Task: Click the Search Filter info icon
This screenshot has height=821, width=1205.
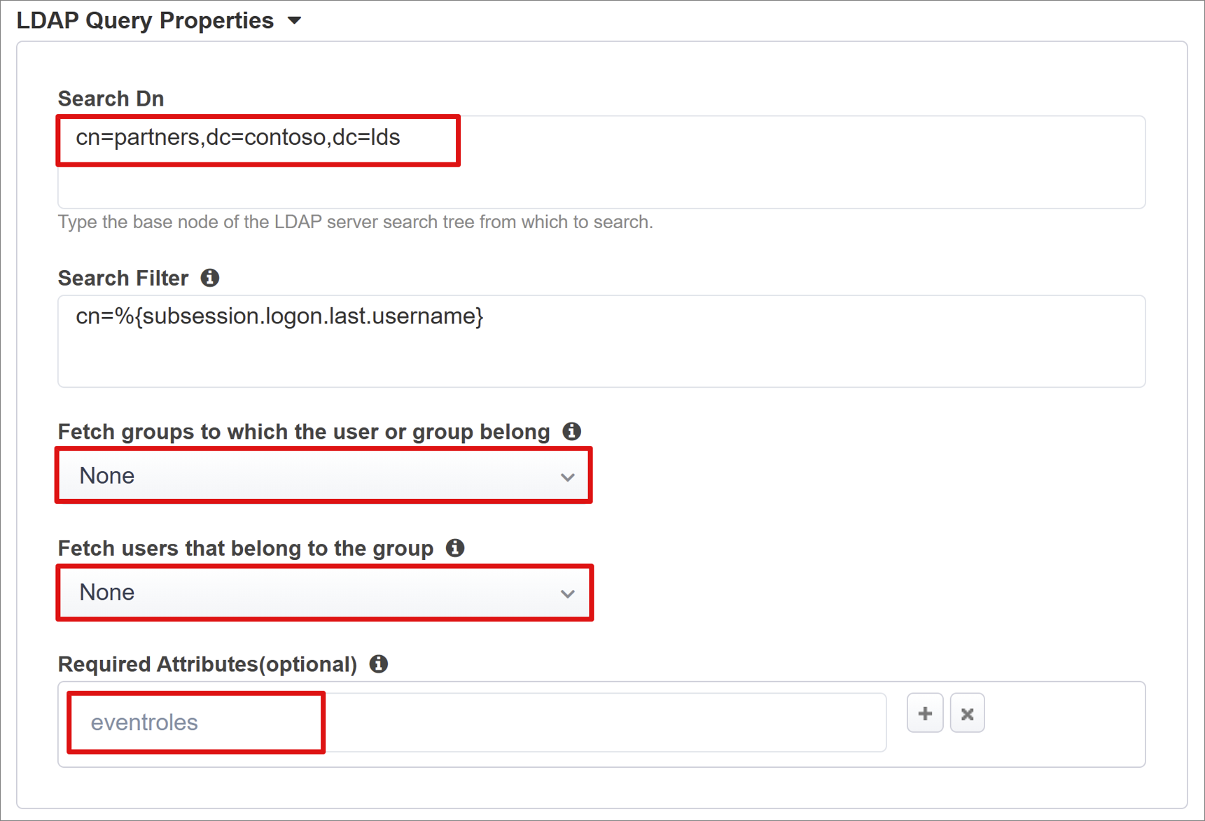Action: pyautogui.click(x=209, y=278)
